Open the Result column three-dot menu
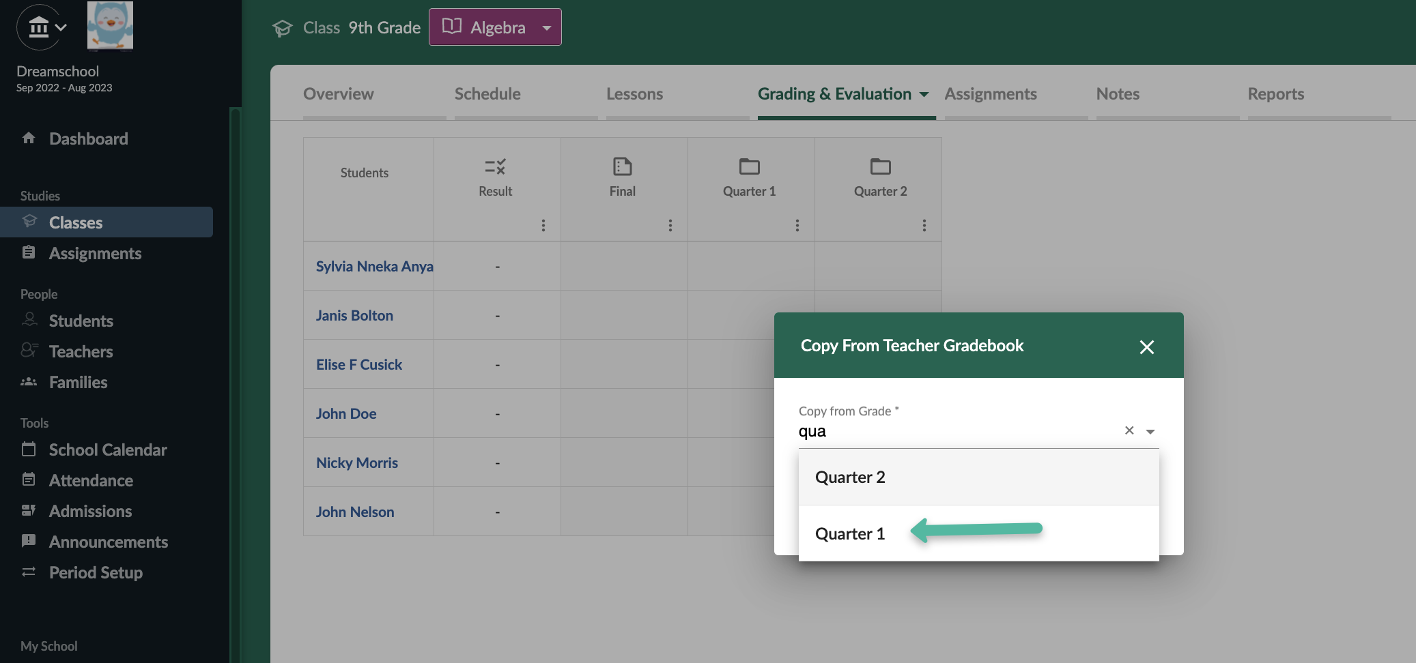 click(543, 225)
